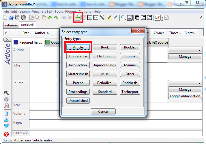Choose the Mastersthesis entry type
Image resolution: width=206 pixels, height=144 pixels.
(x=78, y=74)
